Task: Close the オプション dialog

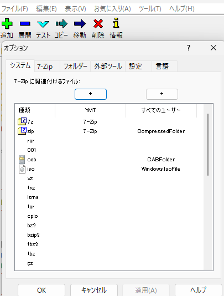Action: 213,48
